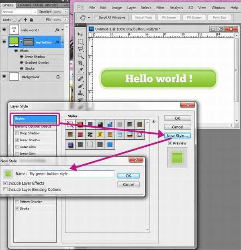Image resolution: width=241 pixels, height=250 pixels.
Task: Hide the Hello world ! text layer
Action: (x=4, y=30)
